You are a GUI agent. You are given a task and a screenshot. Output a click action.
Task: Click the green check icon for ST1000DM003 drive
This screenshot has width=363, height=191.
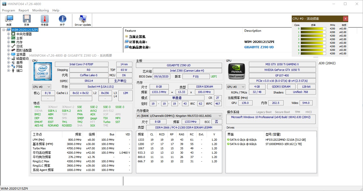pyautogui.click(x=228, y=144)
